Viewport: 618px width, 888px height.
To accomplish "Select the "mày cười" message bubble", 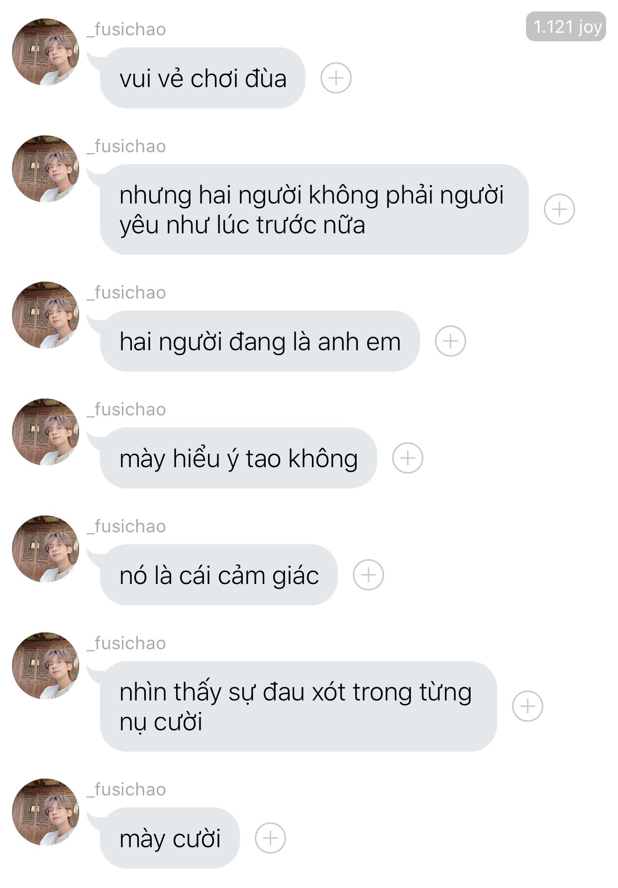I will 170,838.
